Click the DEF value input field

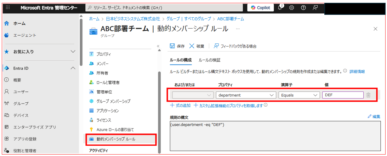(x=343, y=95)
